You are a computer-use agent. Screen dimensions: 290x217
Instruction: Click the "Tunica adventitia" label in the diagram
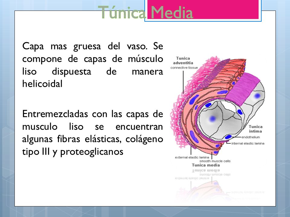coord(183,61)
